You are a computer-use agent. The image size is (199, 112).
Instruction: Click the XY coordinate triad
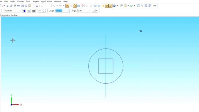(16, 100)
